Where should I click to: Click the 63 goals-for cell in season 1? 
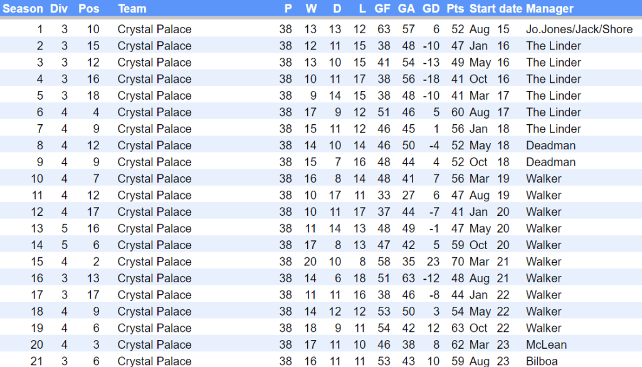[x=384, y=29]
